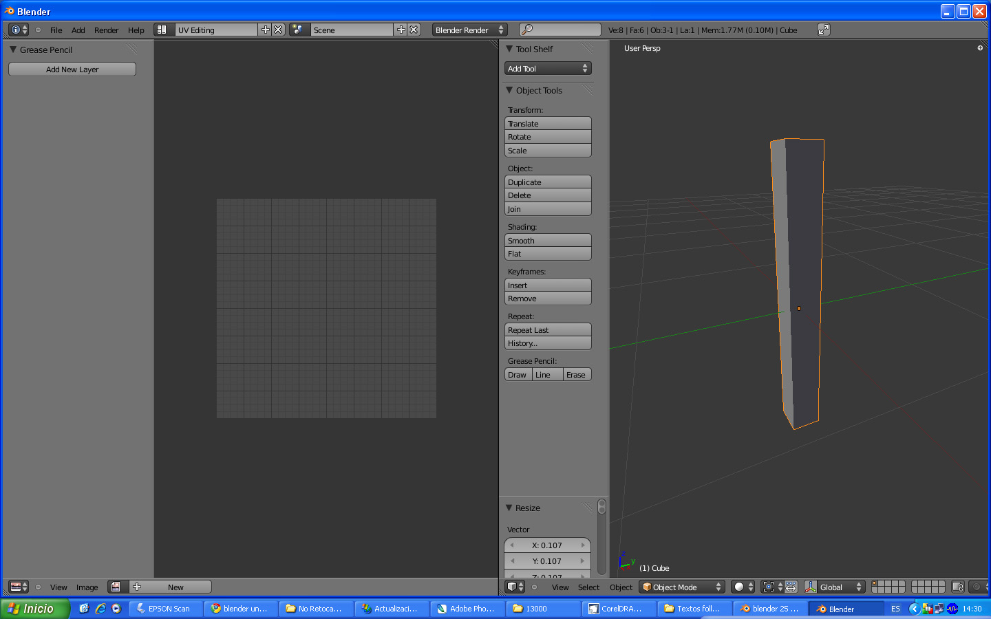The height and width of the screenshot is (619, 991).
Task: Toggle fullscreen with the header icon
Action: point(824,30)
